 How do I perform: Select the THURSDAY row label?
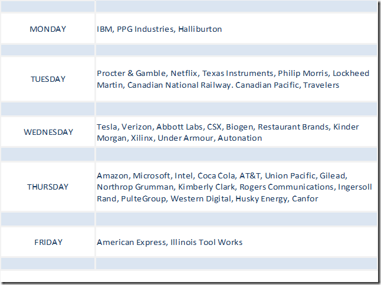coord(48,187)
